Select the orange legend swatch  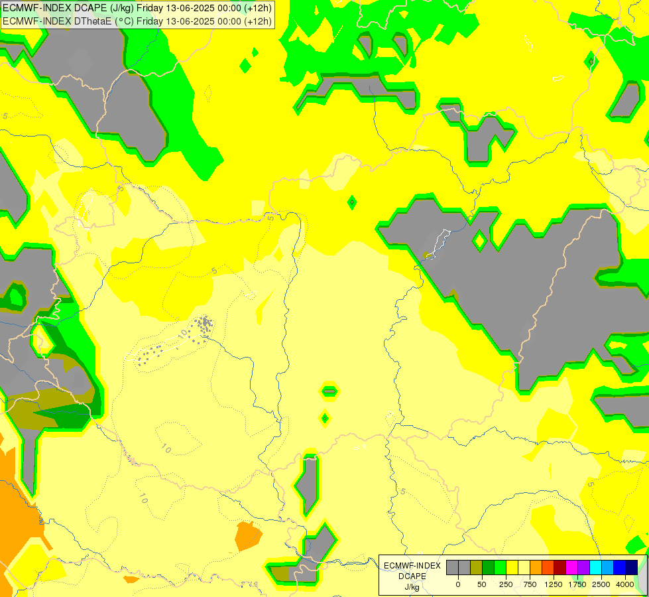click(x=536, y=568)
